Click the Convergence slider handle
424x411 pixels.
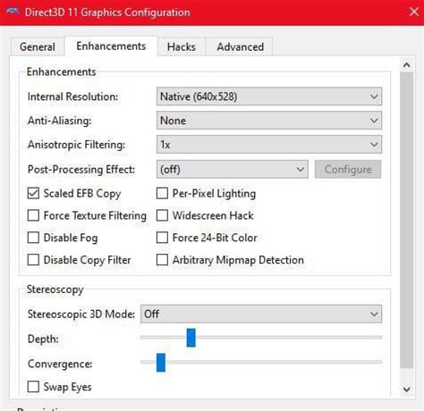tap(161, 363)
